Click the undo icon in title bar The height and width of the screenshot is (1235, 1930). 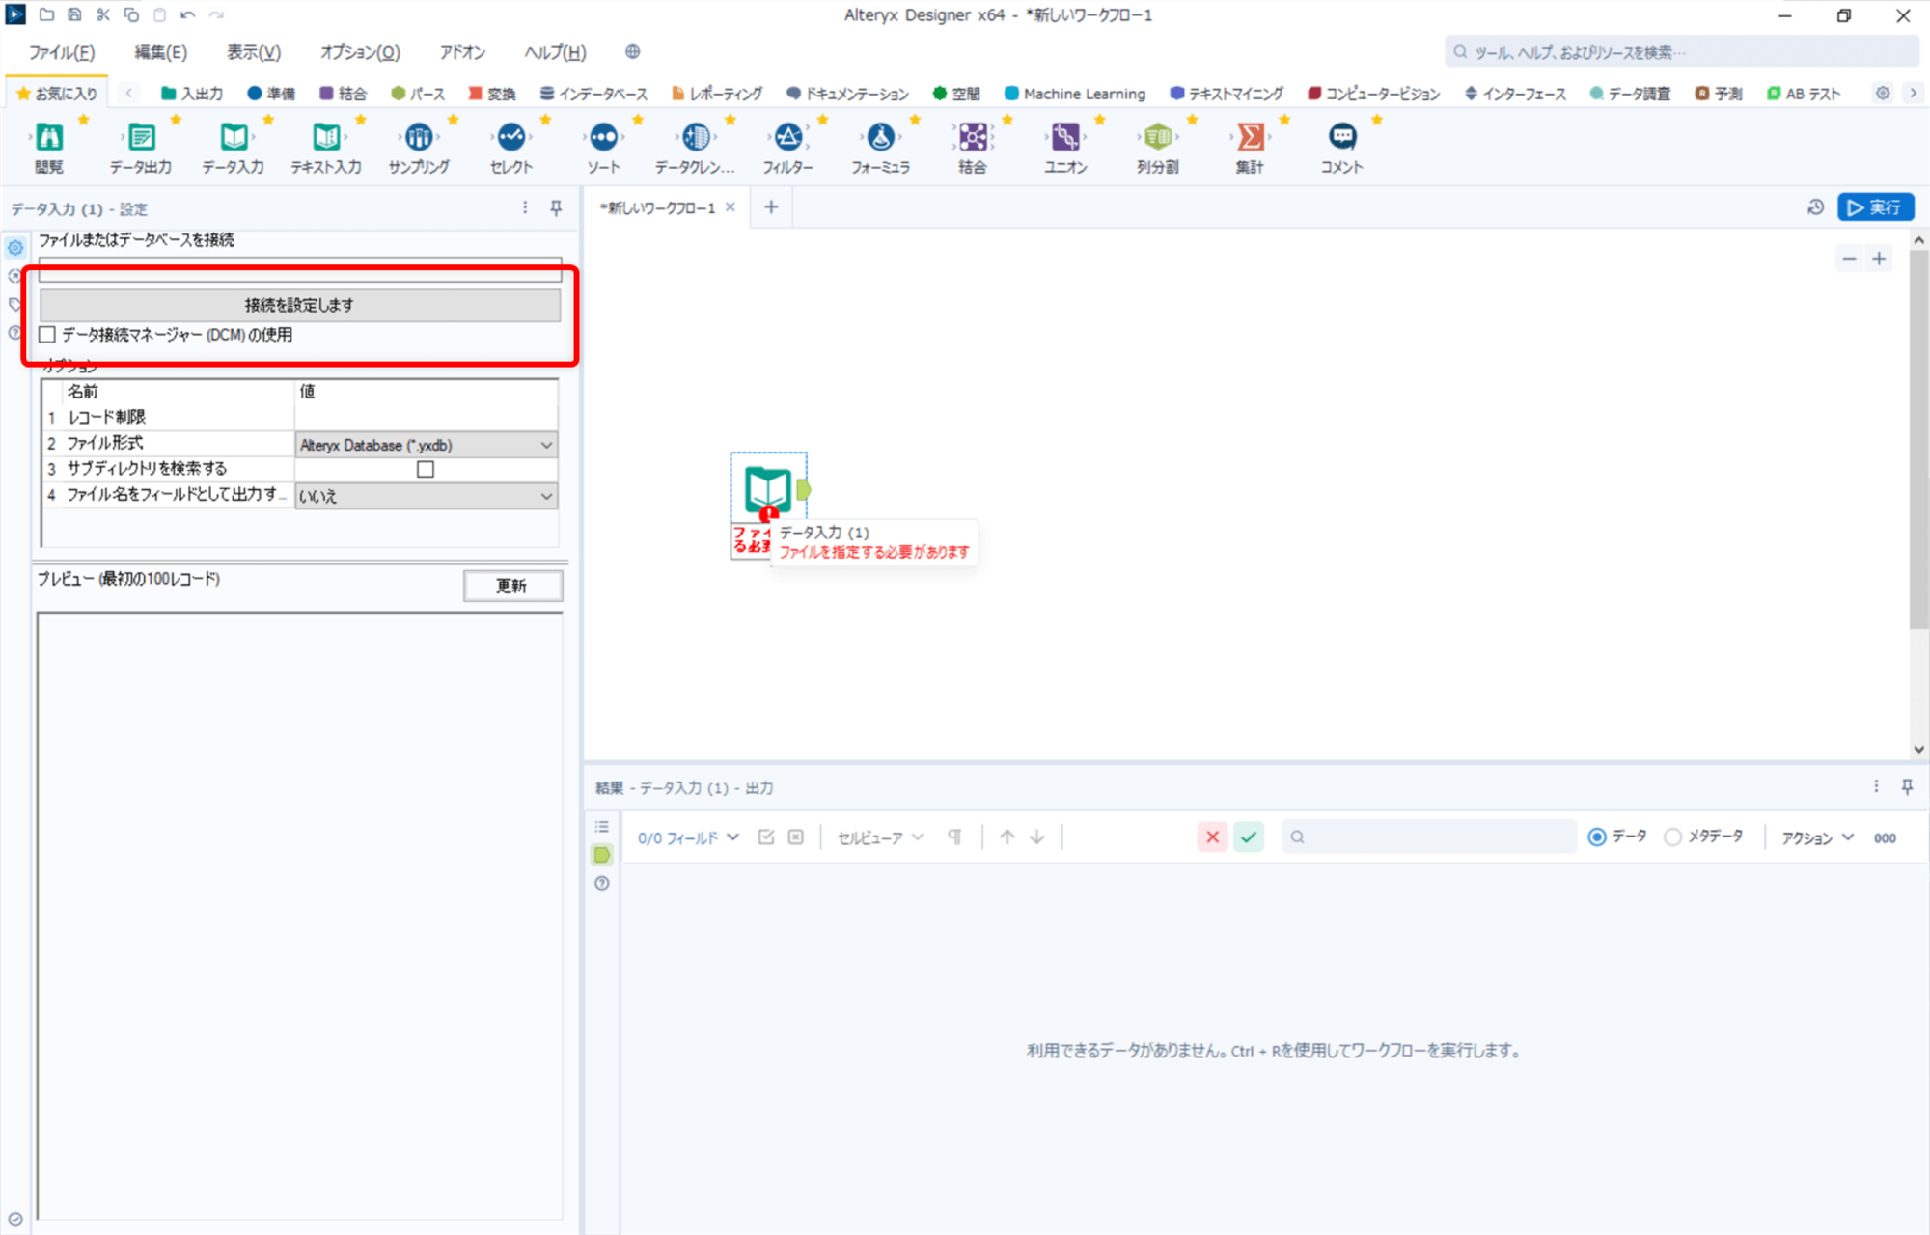[x=187, y=14]
